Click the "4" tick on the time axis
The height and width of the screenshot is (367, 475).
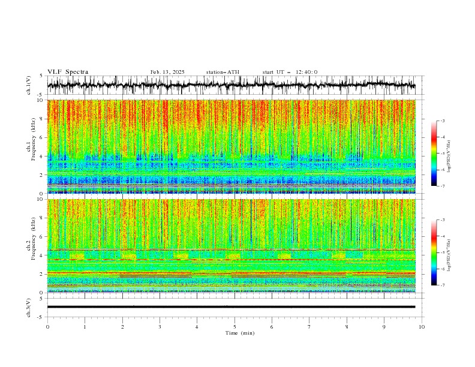pos(197,327)
